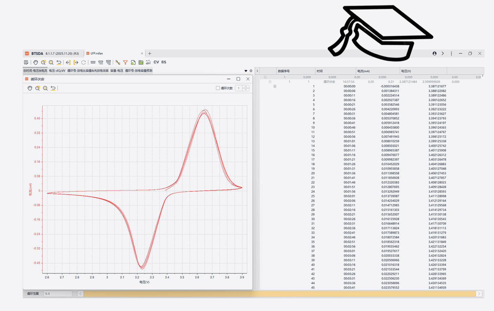Image resolution: width=494 pixels, height=311 pixels.
Task: Click the CV analysis toolbar button
Action: (x=156, y=62)
